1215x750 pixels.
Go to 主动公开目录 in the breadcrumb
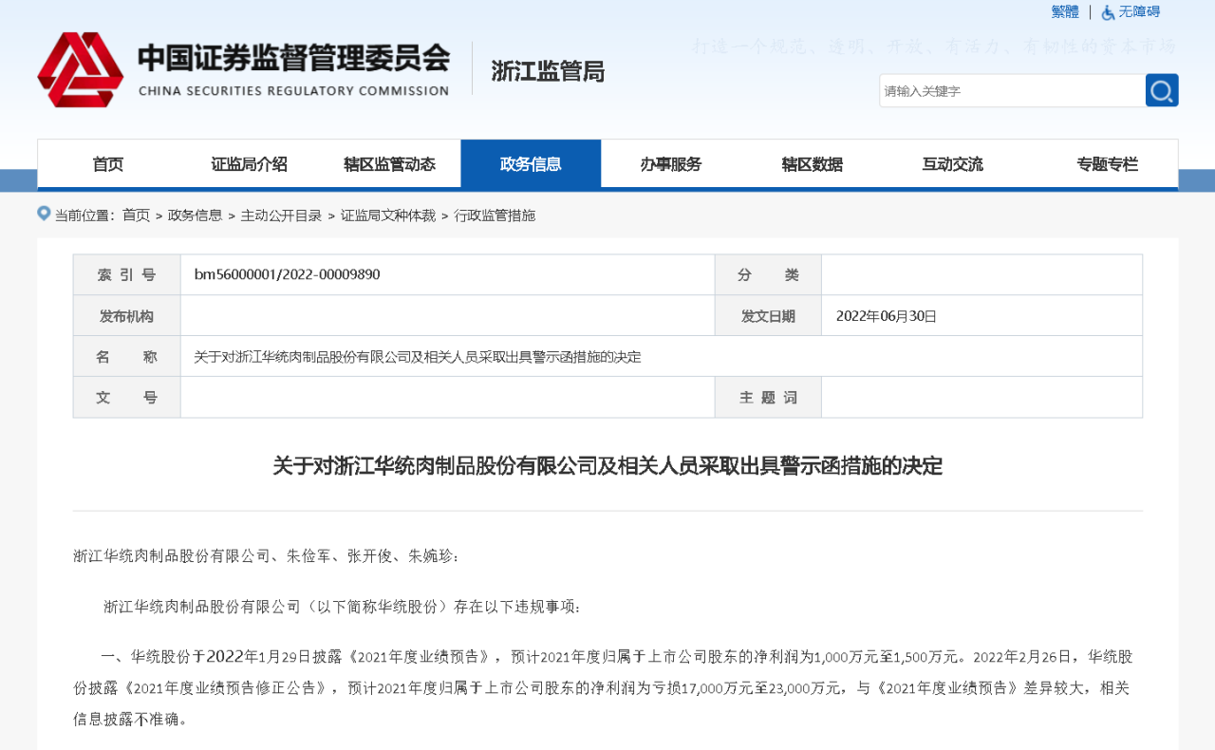(281, 216)
